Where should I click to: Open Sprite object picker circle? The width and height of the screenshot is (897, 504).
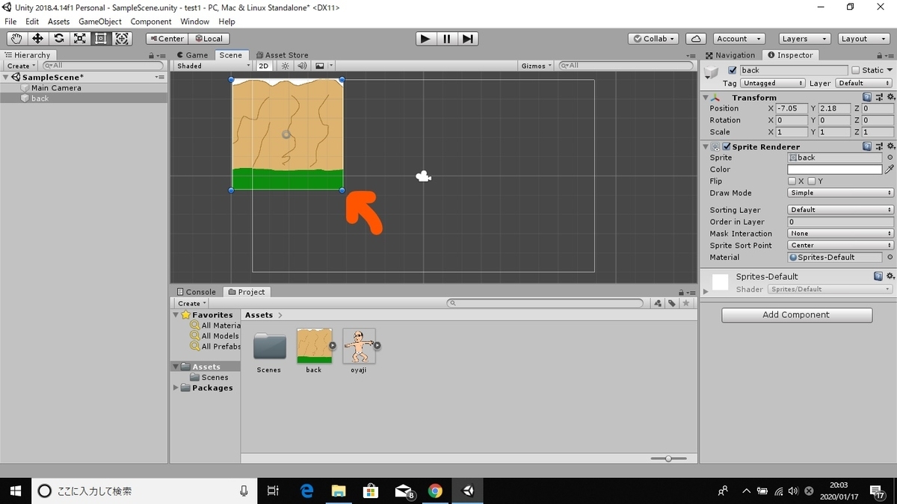890,158
